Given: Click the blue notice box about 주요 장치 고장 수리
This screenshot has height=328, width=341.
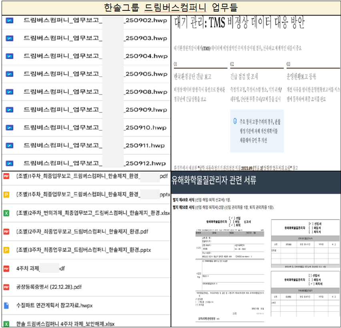Looking at the screenshot, I should 257,131.
